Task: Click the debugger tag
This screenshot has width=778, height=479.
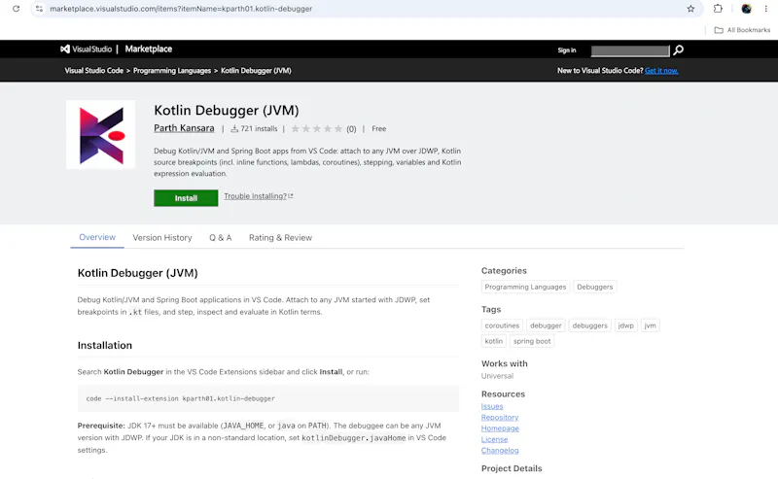Action: coord(546,325)
